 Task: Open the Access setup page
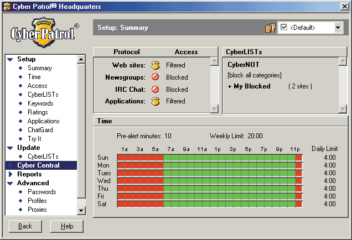click(37, 86)
